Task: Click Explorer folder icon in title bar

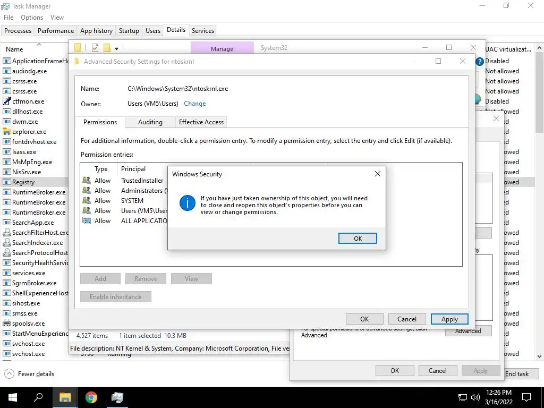Action: 78,47
